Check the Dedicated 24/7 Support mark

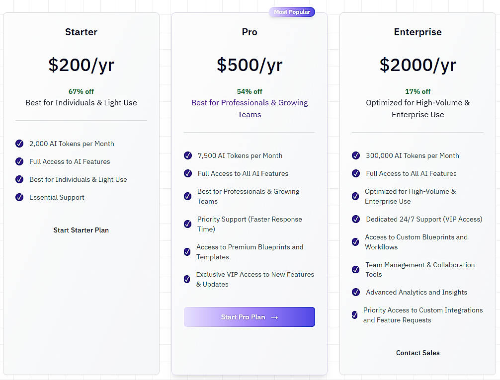[356, 219]
